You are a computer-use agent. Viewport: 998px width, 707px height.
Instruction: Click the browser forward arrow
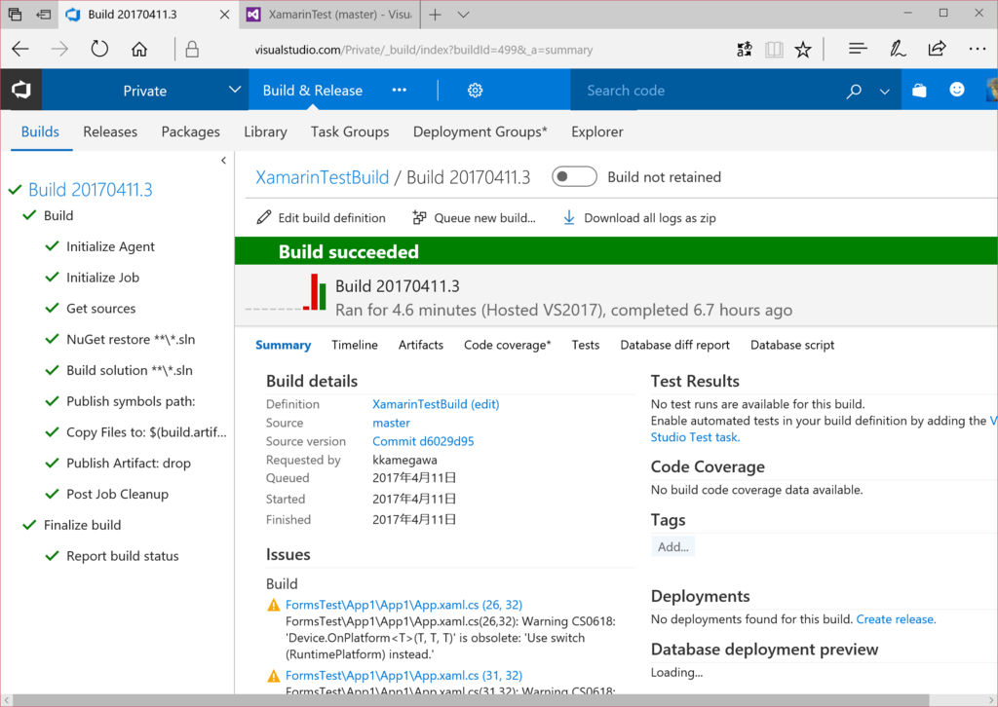click(x=59, y=49)
